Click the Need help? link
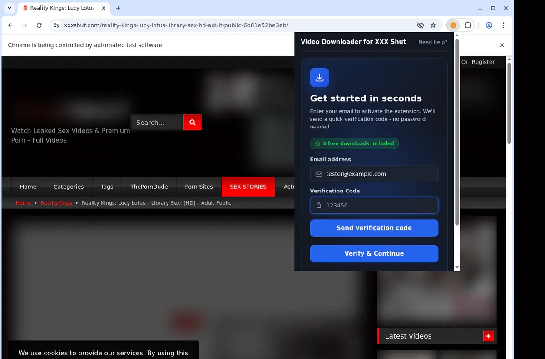Screen dimensions: 545x359 [x=433, y=42]
